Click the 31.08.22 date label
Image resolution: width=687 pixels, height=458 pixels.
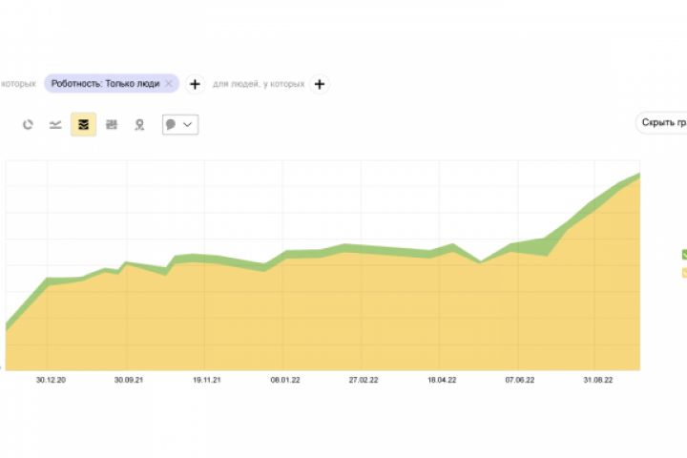coord(597,380)
